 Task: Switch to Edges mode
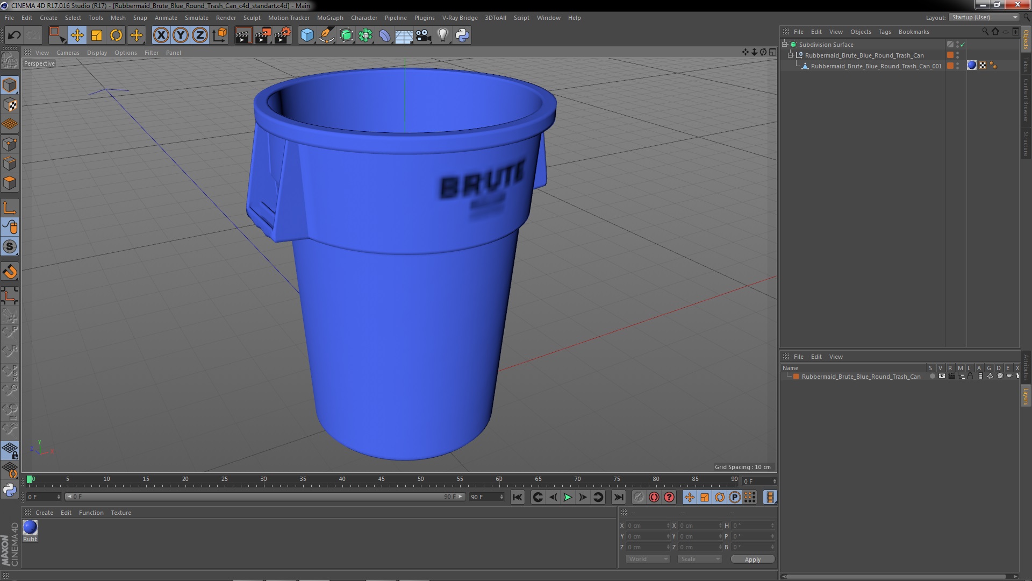[10, 164]
